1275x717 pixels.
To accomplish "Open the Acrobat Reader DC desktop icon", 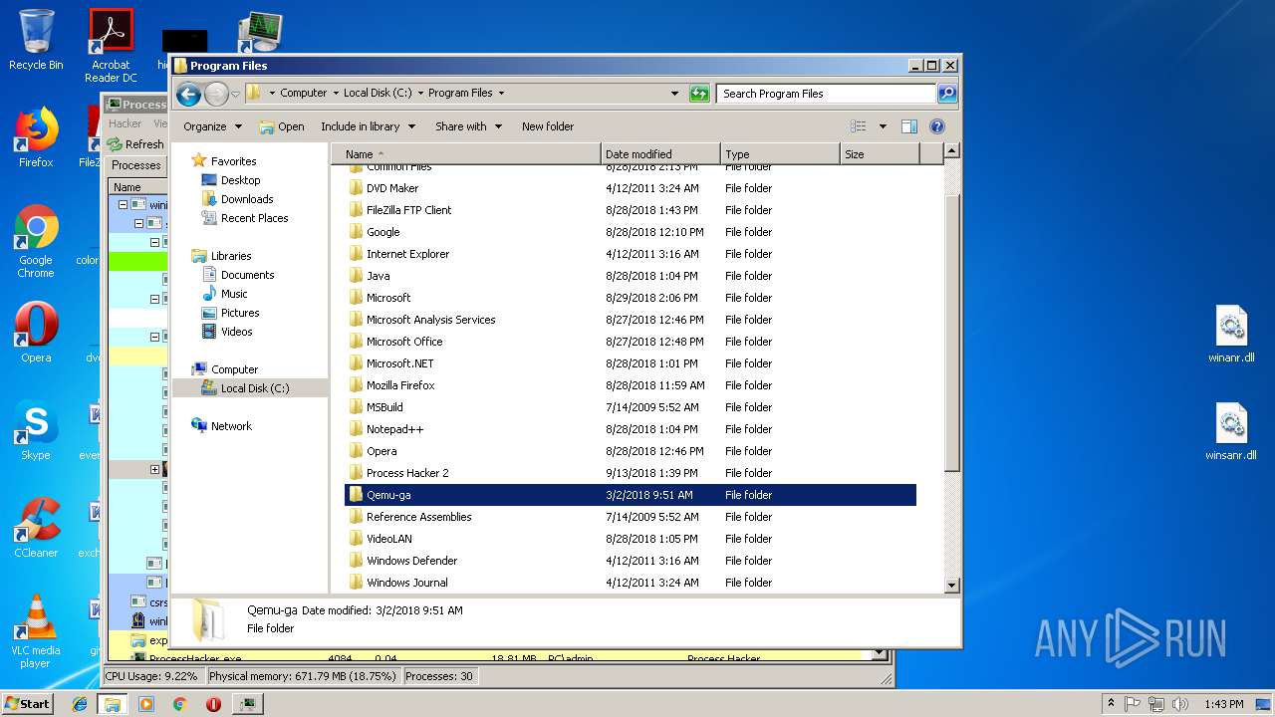I will click(111, 46).
